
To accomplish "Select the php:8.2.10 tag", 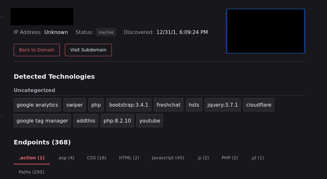I will pyautogui.click(x=117, y=121).
